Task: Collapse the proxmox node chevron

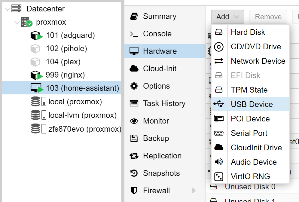Action: (17, 23)
